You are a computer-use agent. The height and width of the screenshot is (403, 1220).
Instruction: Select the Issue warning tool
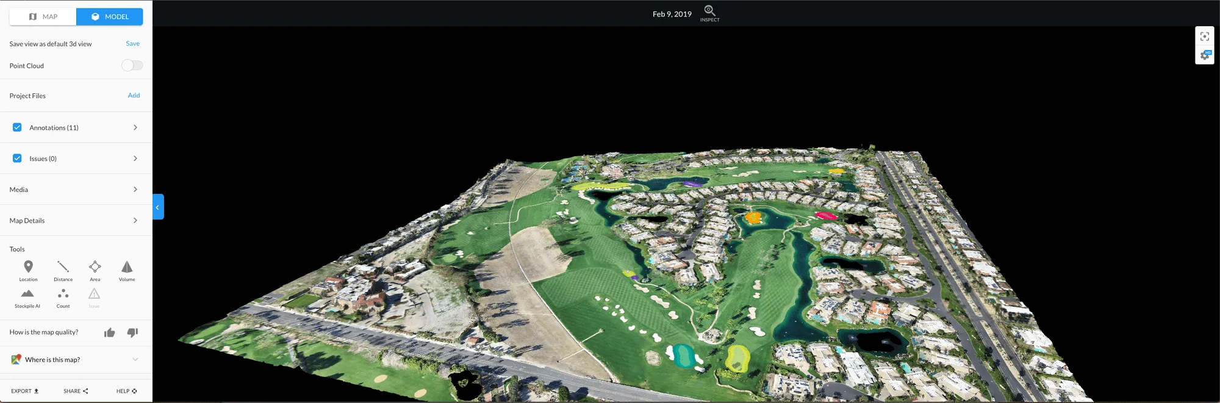point(94,298)
